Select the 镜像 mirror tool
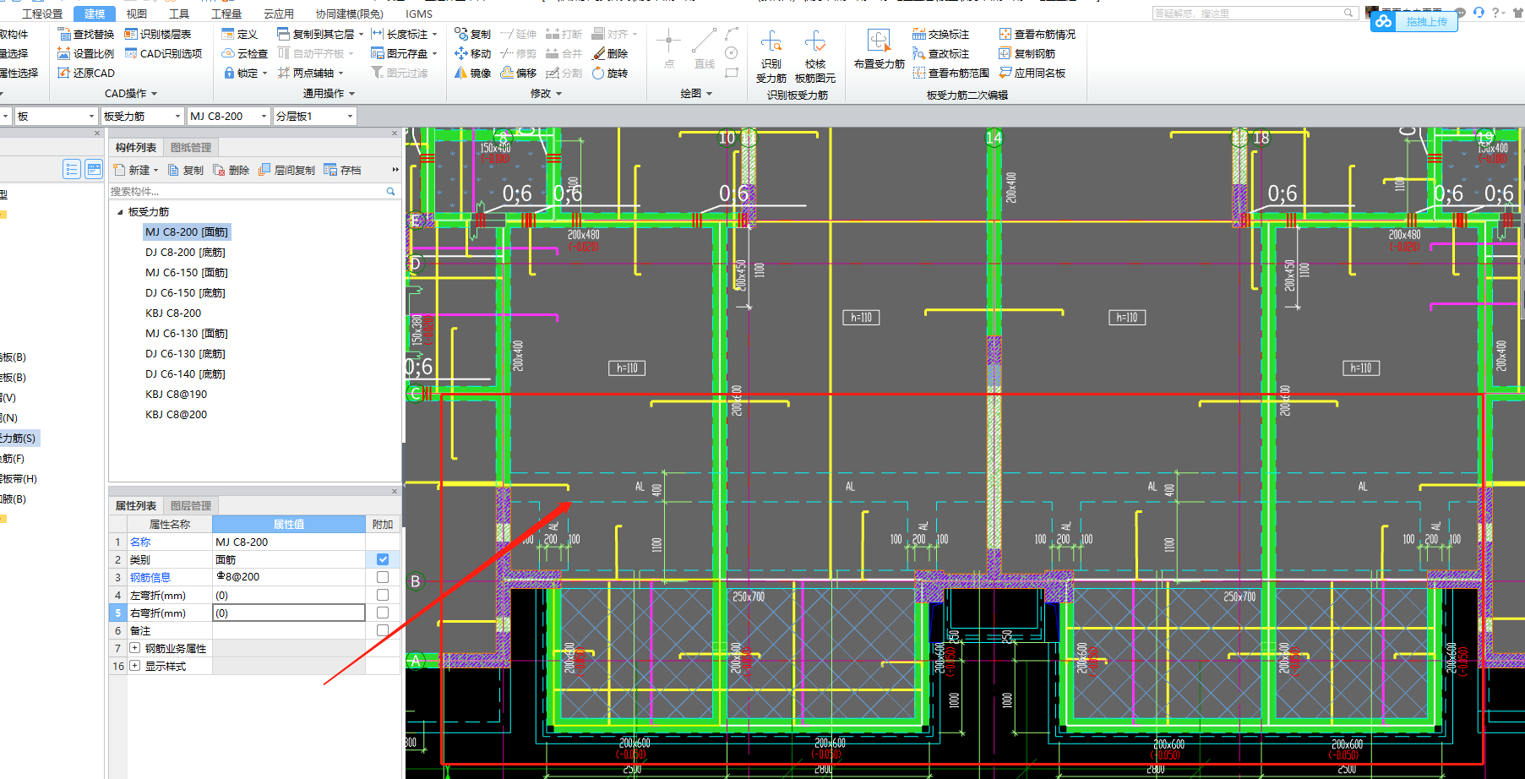The width and height of the screenshot is (1525, 779). tap(472, 73)
